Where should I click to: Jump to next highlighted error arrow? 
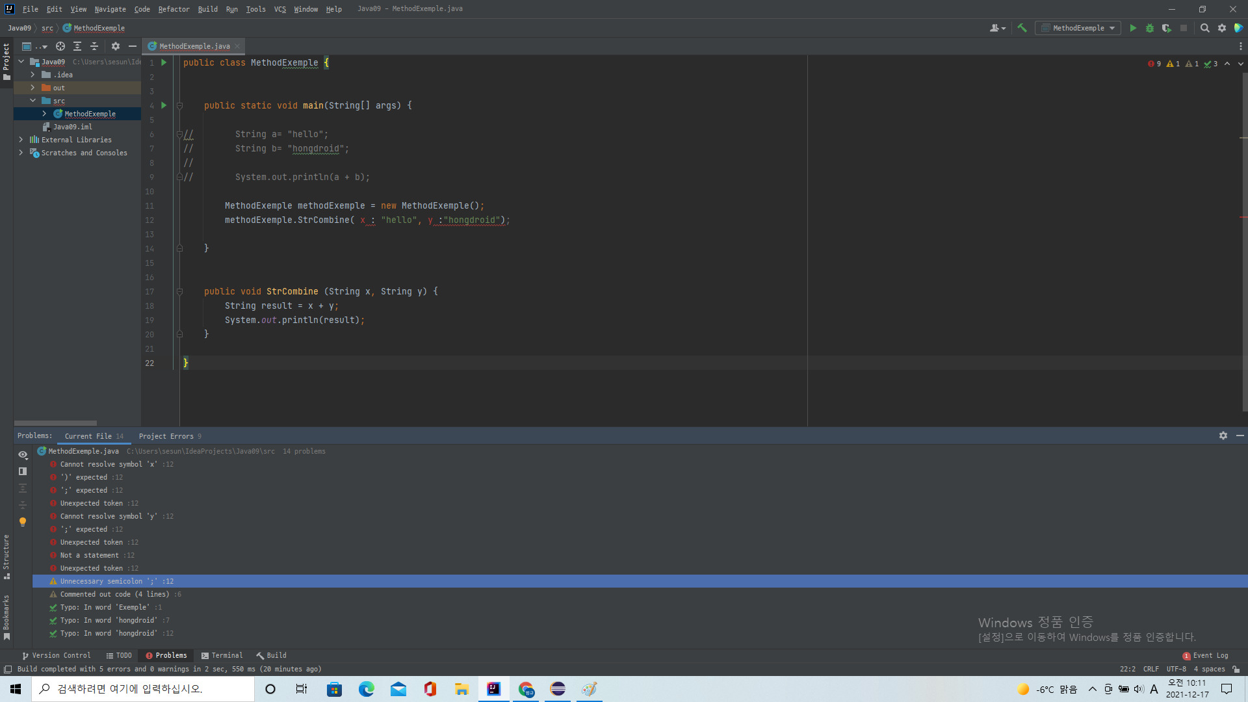[1241, 64]
